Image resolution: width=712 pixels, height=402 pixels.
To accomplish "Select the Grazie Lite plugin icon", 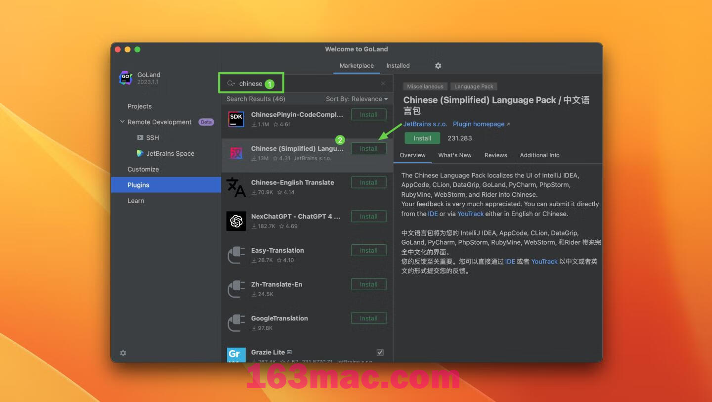I will (x=236, y=355).
